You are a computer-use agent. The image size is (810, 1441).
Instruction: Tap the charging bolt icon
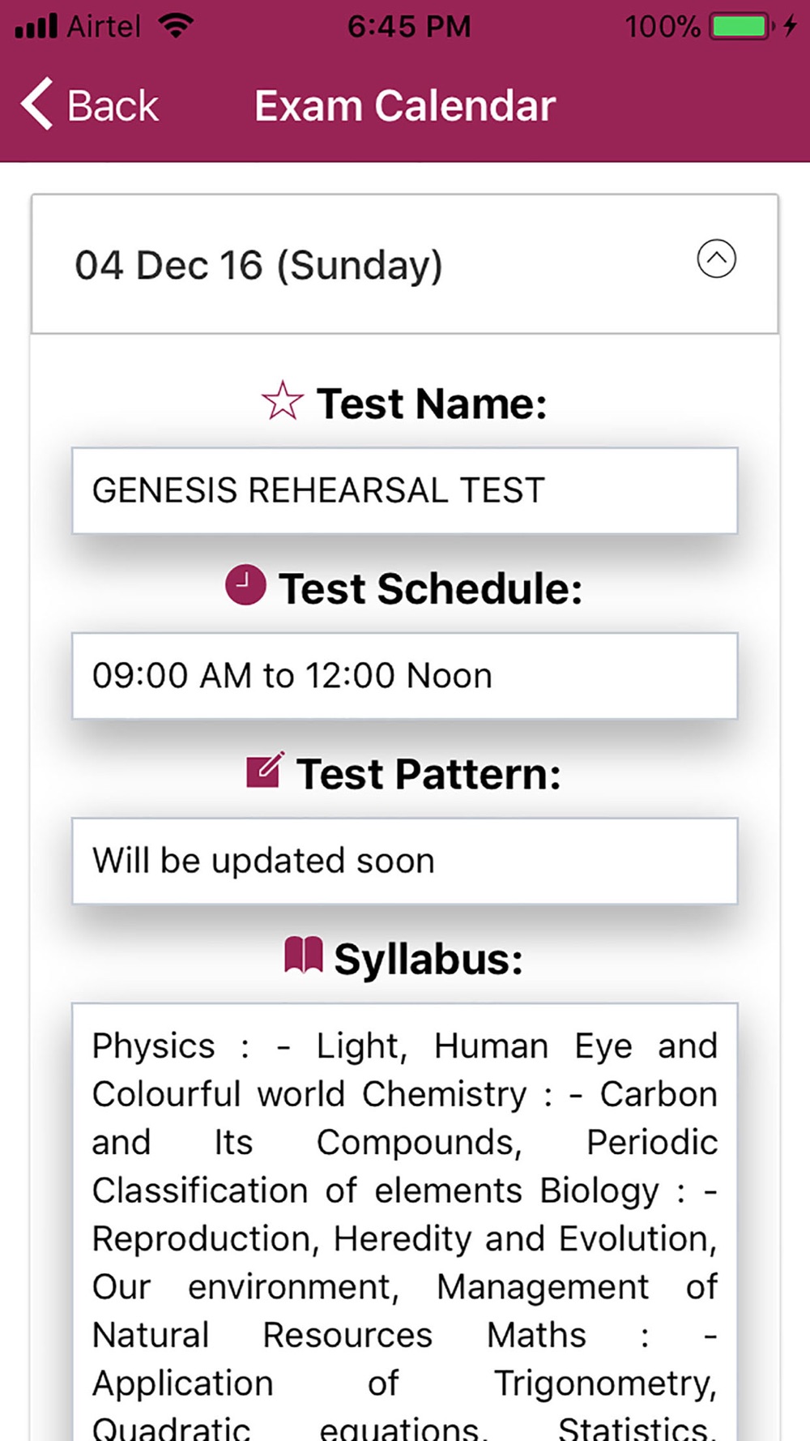click(790, 26)
